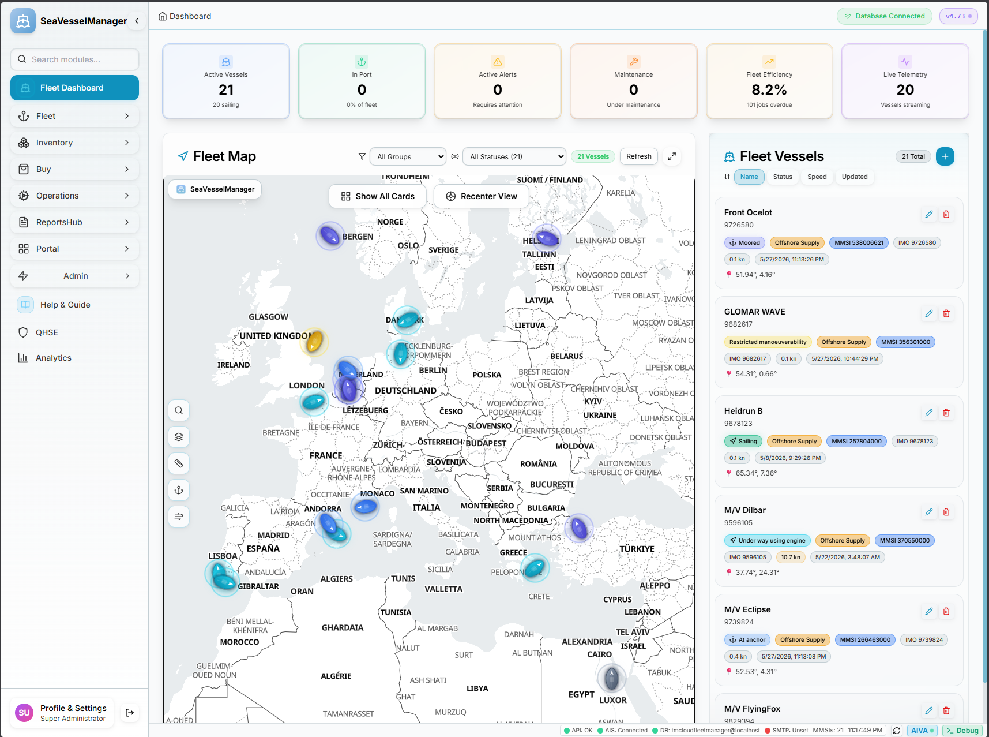Sort vessels by Status
989x737 pixels.
coord(783,177)
